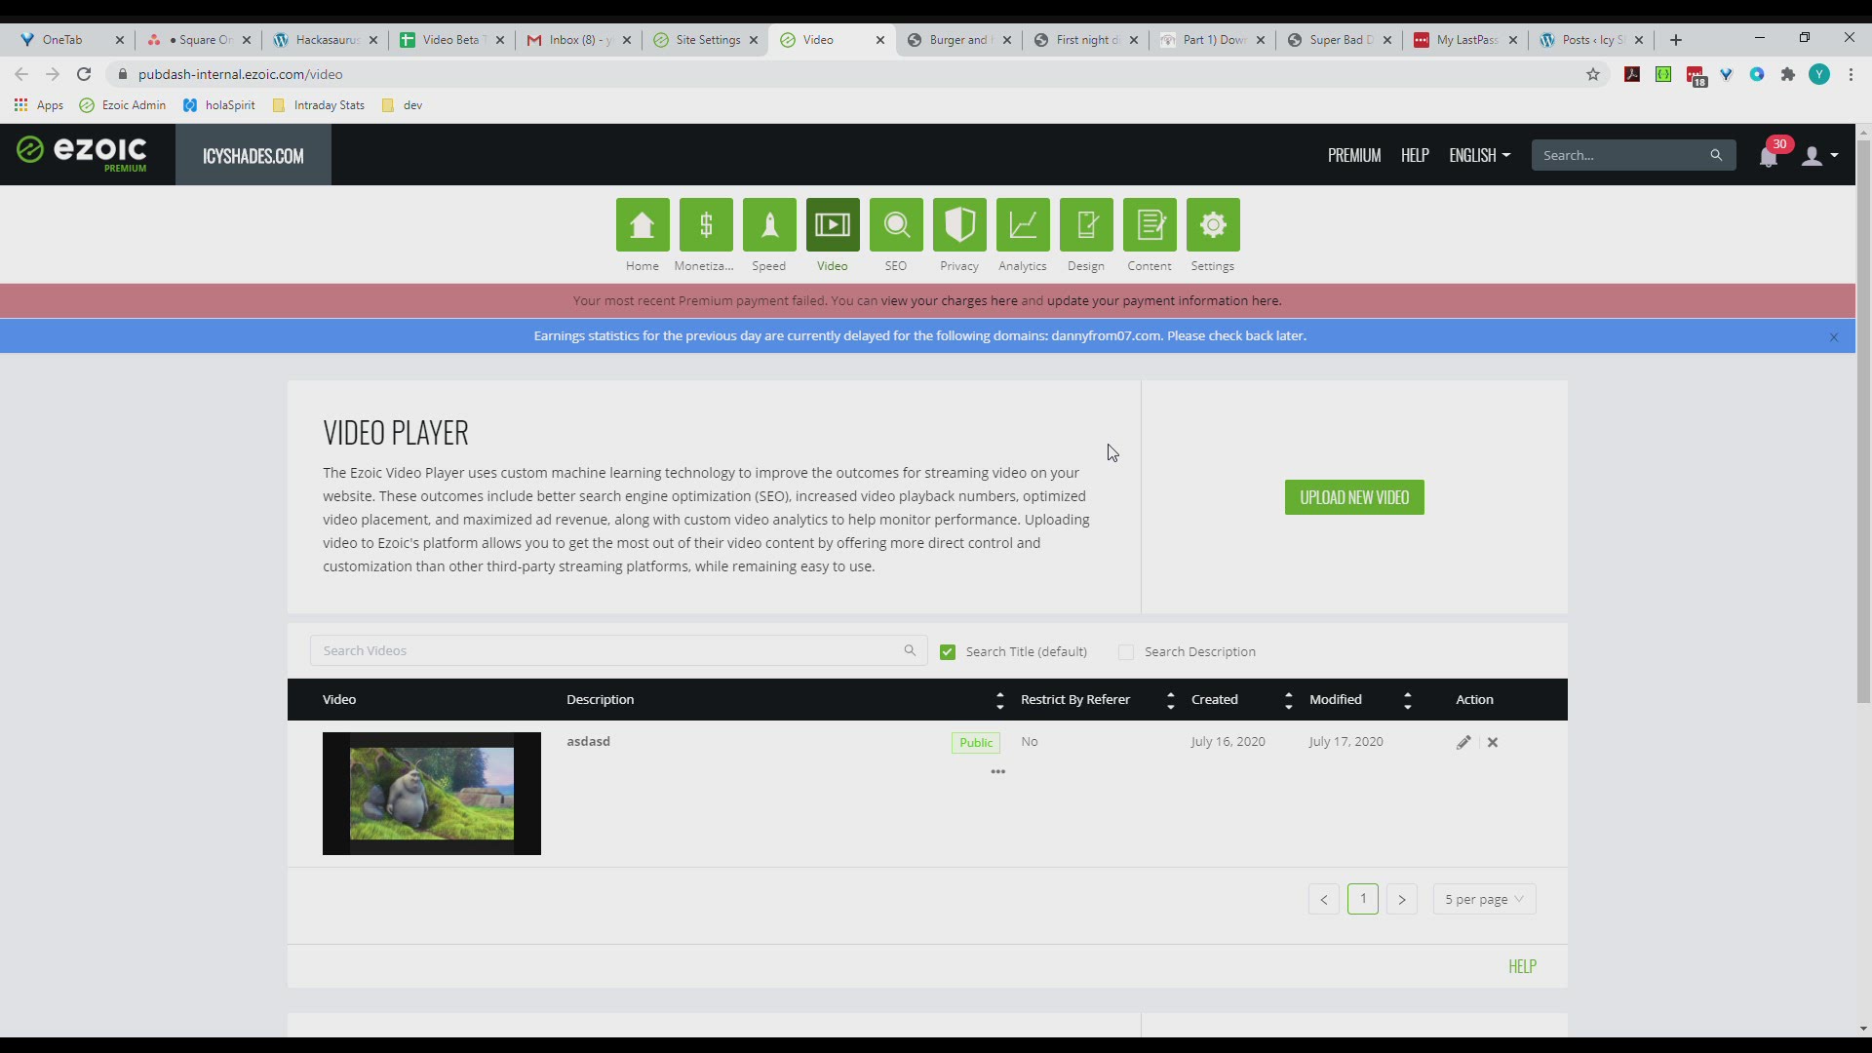The width and height of the screenshot is (1872, 1053).
Task: Go back with browser back arrow
Action: [21, 74]
